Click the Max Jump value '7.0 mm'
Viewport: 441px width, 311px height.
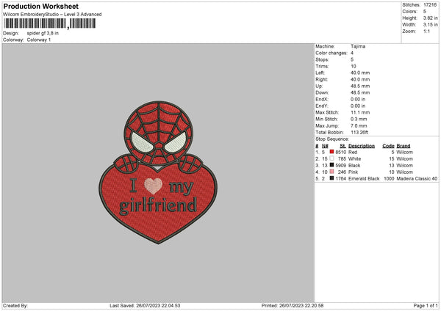[359, 125]
